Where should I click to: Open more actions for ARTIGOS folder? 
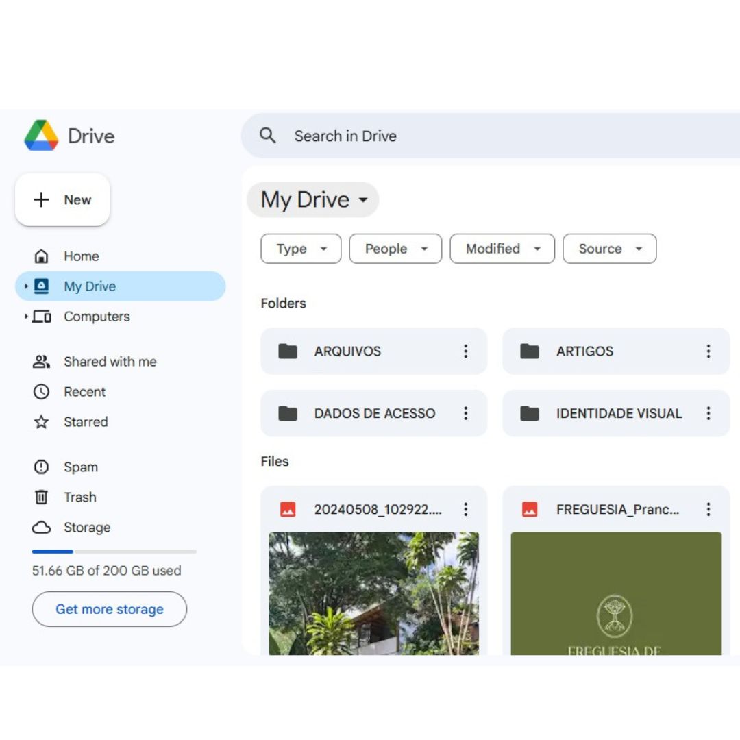point(708,351)
